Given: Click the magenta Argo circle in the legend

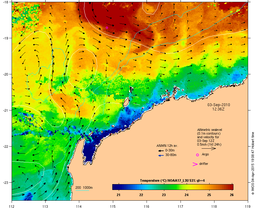Looking at the screenshot, I should point(198,155).
